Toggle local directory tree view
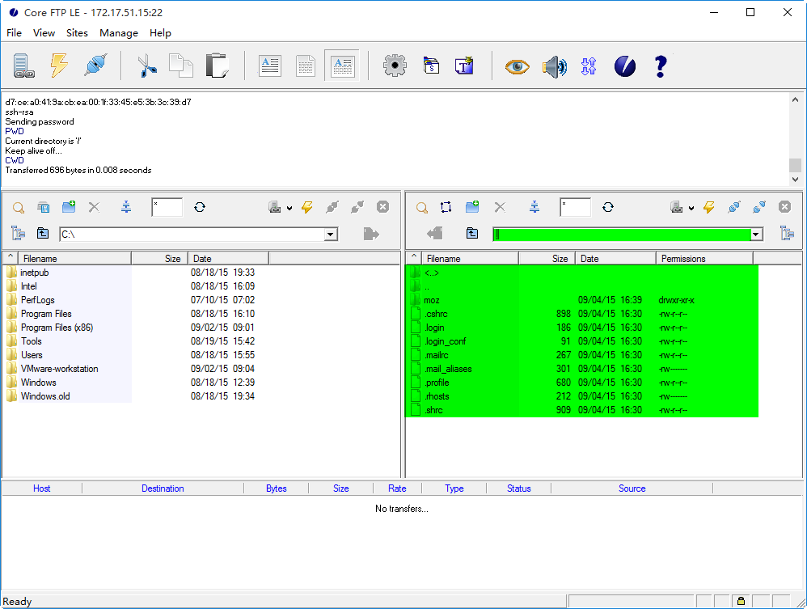Screen dimensions: 807x609 click(x=18, y=233)
